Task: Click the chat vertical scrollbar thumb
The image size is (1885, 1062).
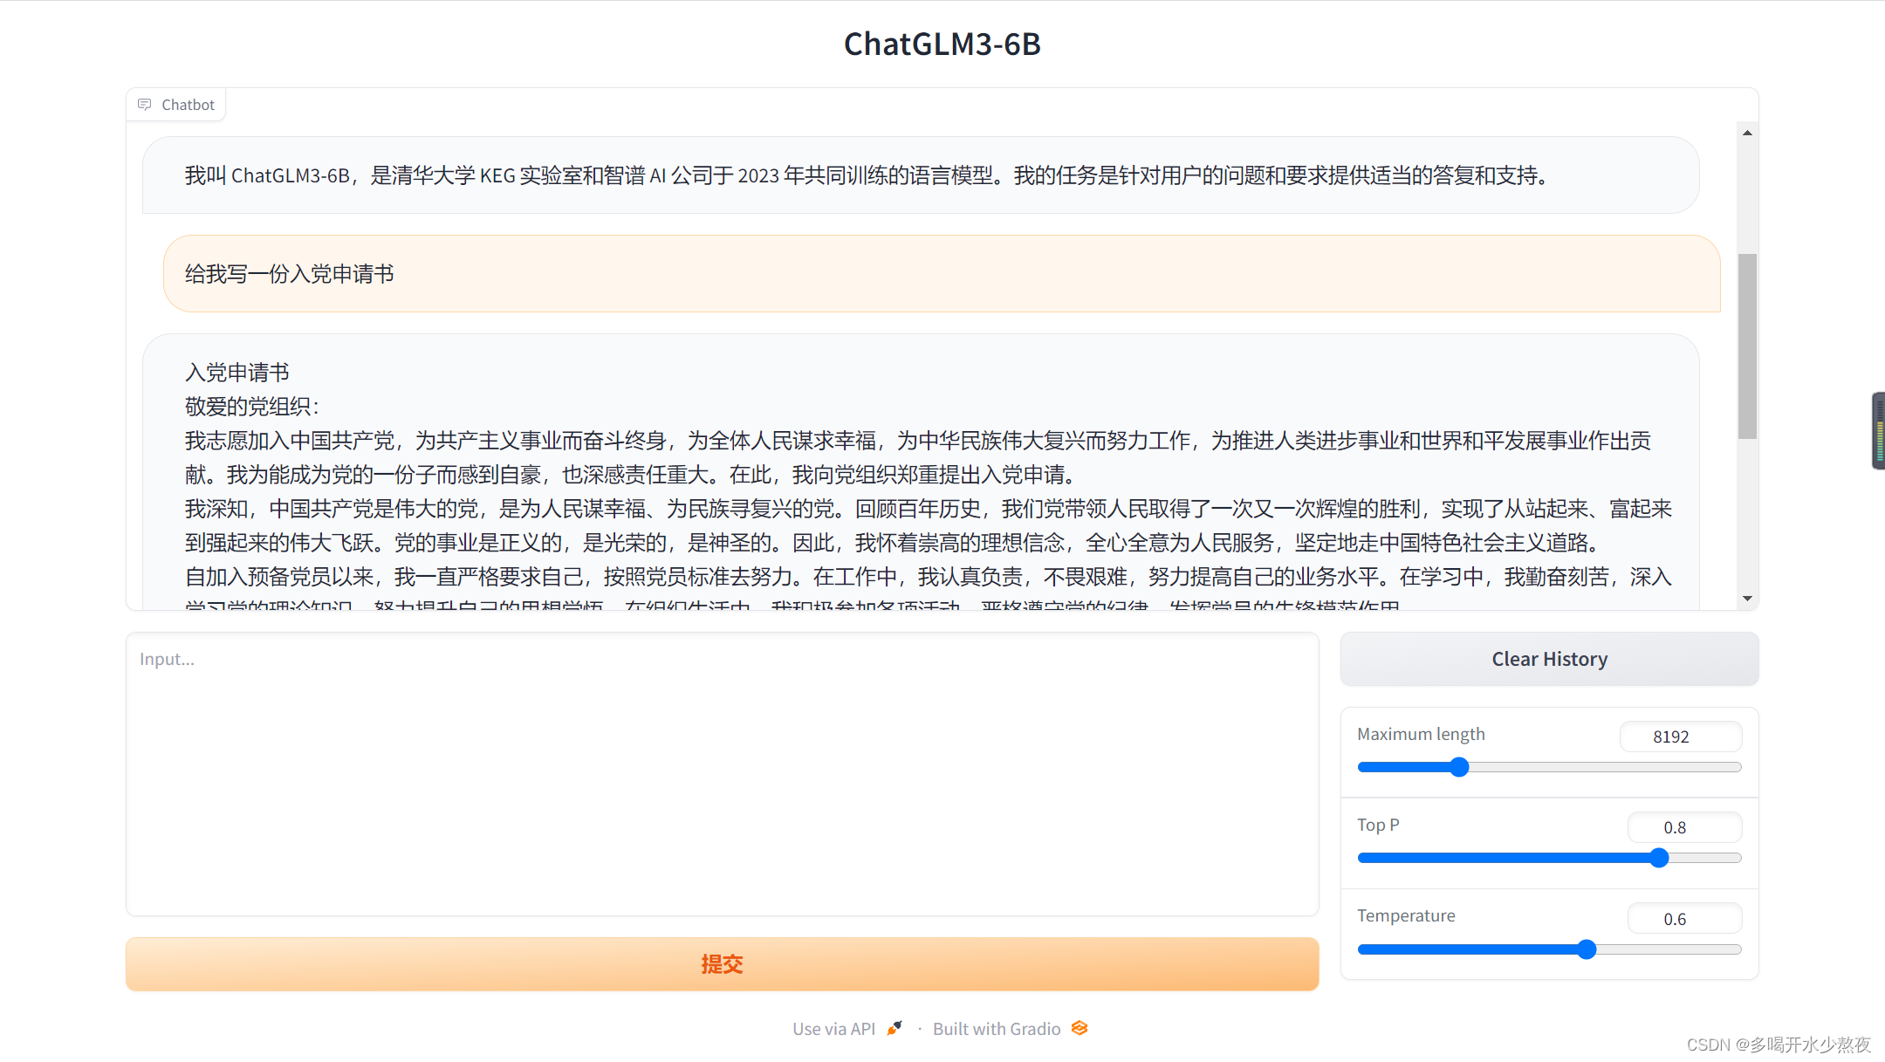Action: click(1747, 346)
